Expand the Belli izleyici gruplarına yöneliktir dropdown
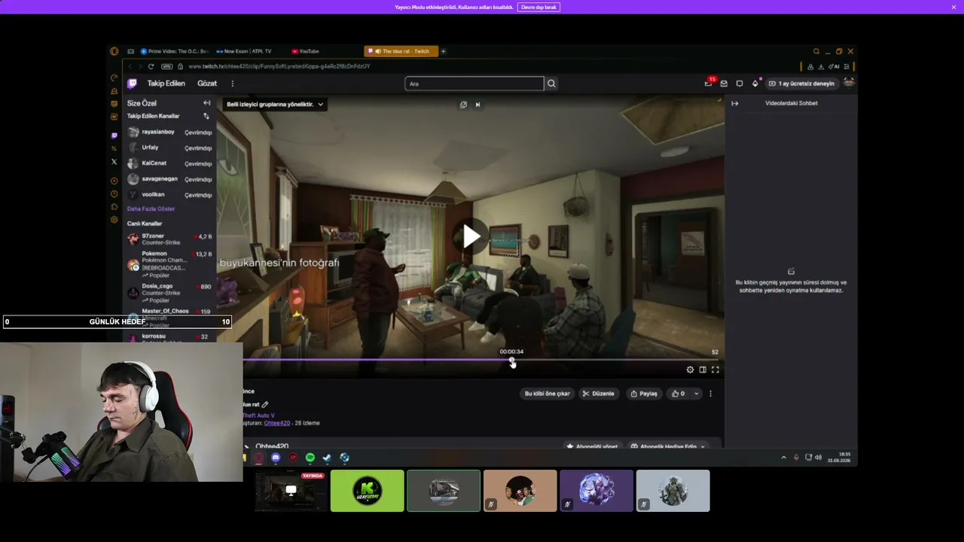The width and height of the screenshot is (964, 542). tap(275, 105)
